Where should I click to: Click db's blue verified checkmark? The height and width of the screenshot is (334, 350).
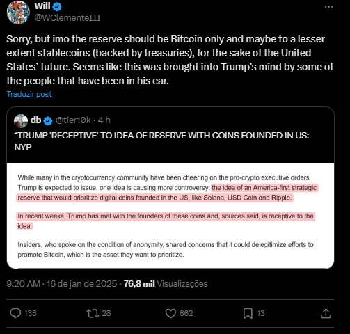pos(48,120)
